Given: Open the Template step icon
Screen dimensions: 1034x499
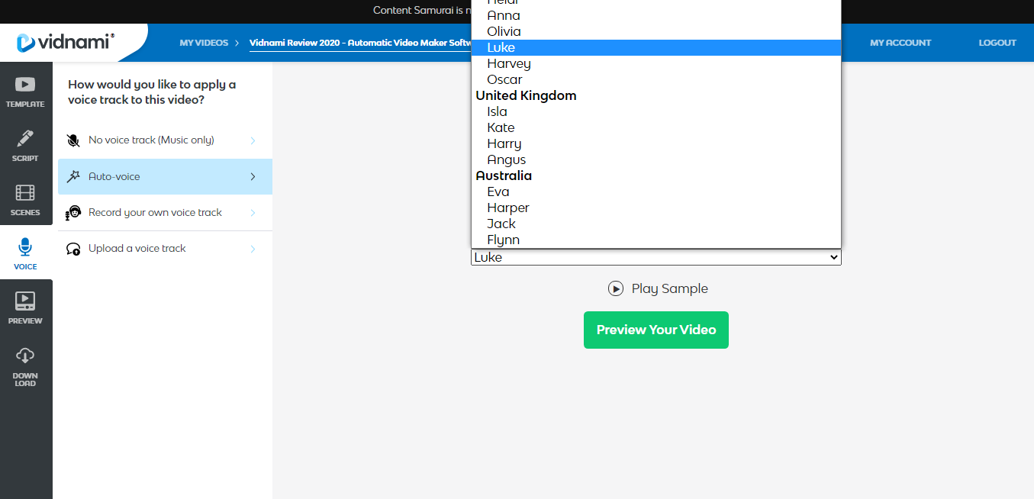Looking at the screenshot, I should pyautogui.click(x=25, y=85).
